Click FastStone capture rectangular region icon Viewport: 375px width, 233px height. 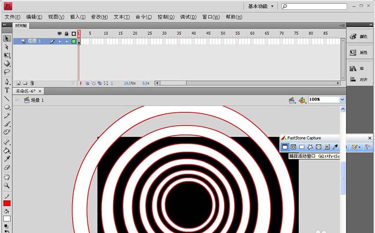[302, 147]
